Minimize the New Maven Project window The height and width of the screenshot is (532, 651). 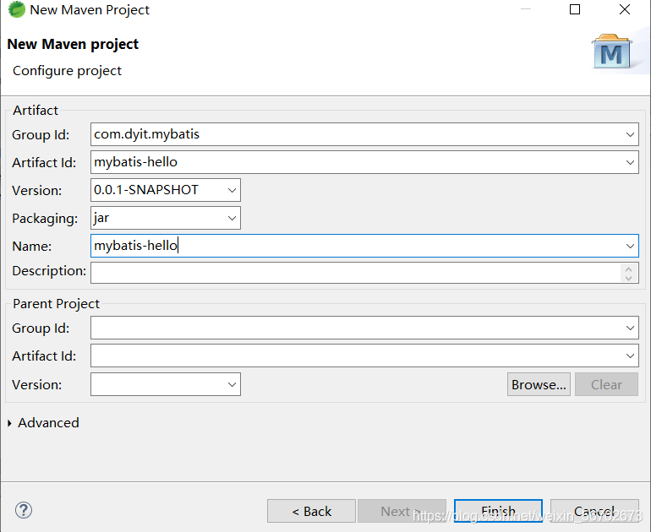526,9
